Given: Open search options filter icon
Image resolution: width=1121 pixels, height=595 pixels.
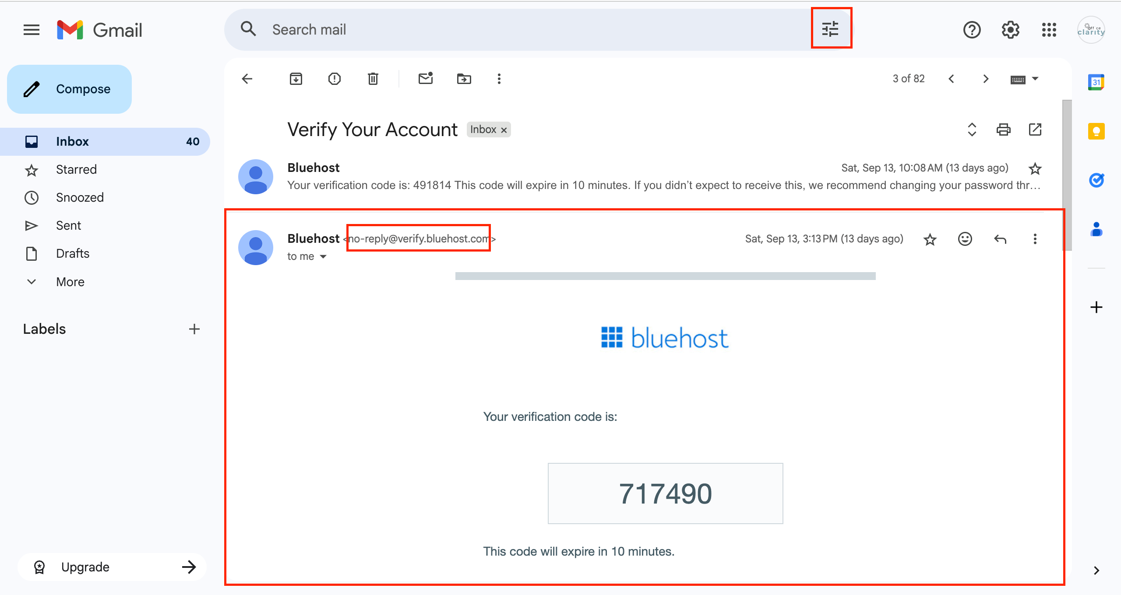Looking at the screenshot, I should tap(831, 29).
